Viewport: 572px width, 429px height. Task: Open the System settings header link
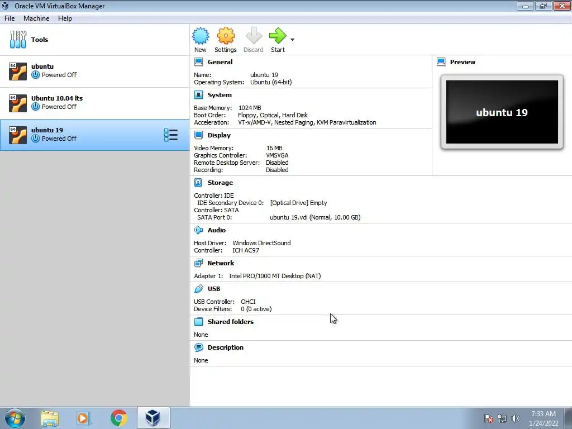point(220,95)
